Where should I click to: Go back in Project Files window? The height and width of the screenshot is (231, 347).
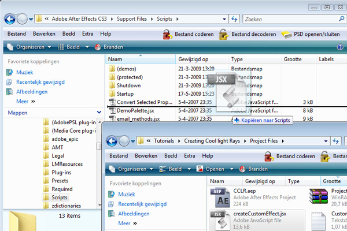tap(112, 141)
